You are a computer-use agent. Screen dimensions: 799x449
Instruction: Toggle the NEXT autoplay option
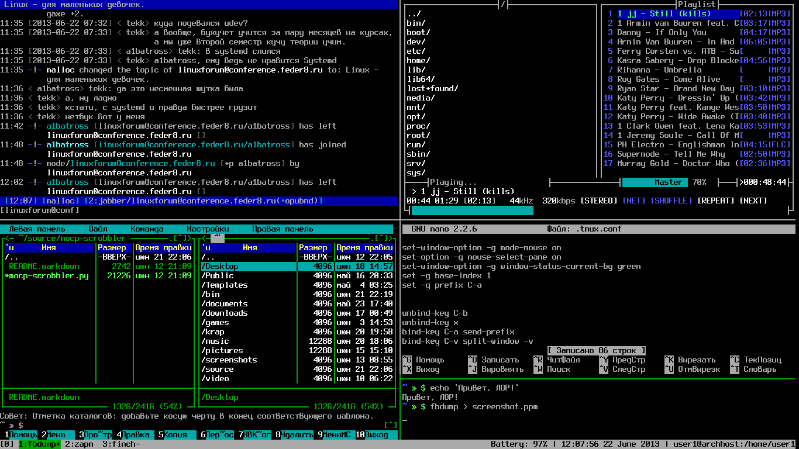[x=753, y=201]
